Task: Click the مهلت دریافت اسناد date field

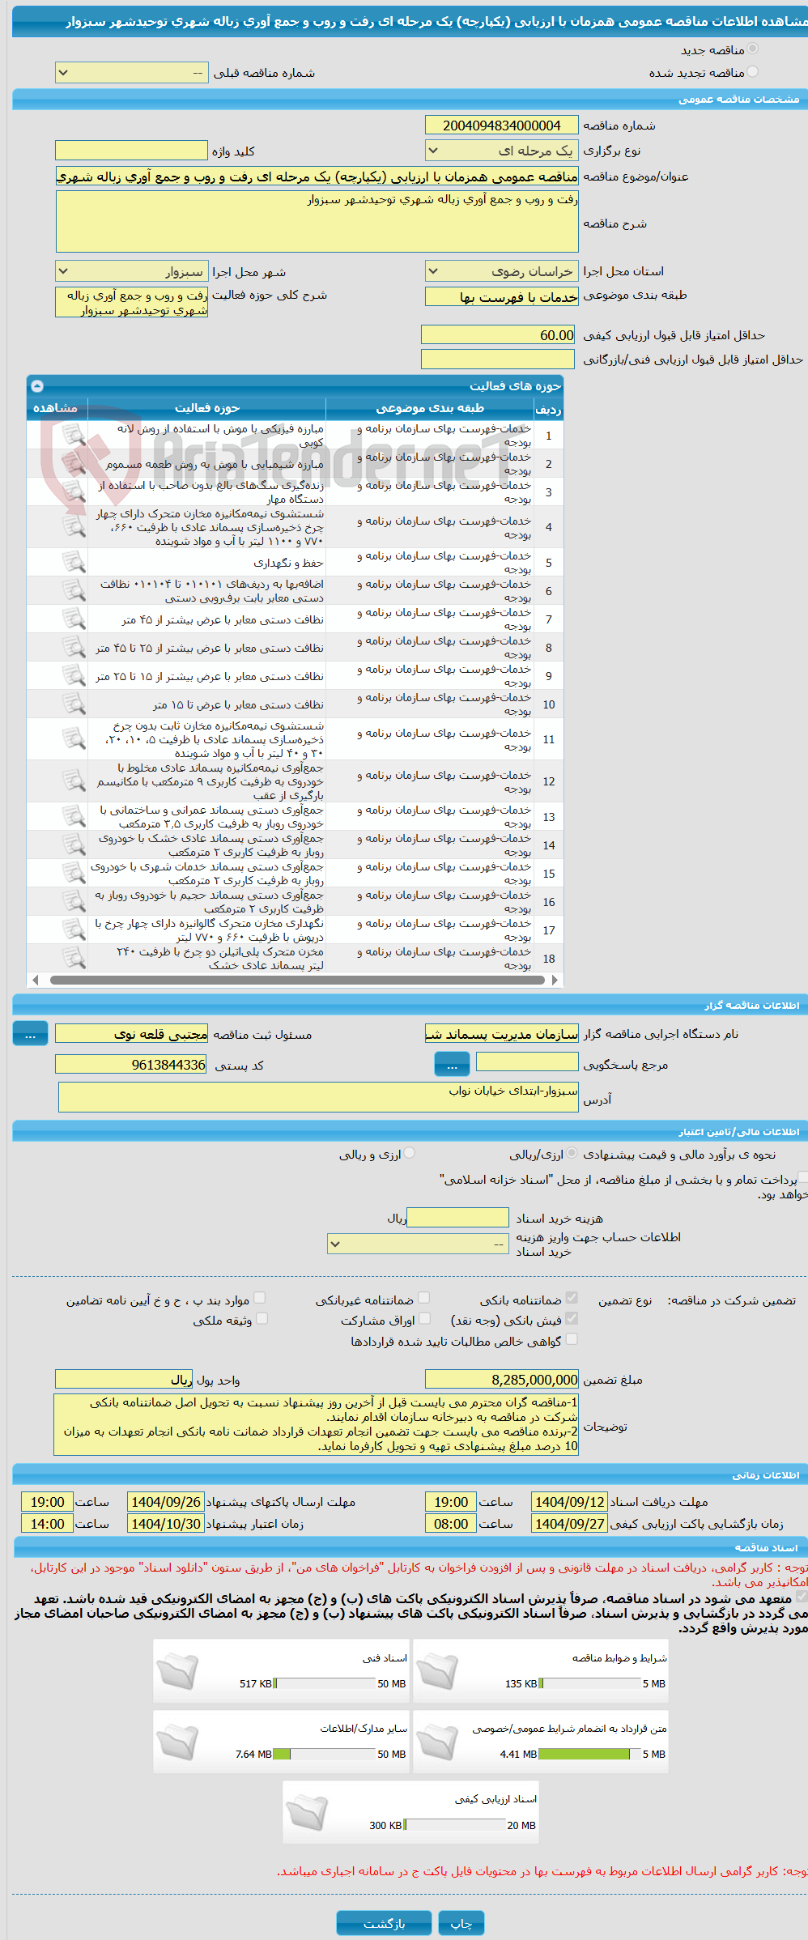Action: point(569,1502)
